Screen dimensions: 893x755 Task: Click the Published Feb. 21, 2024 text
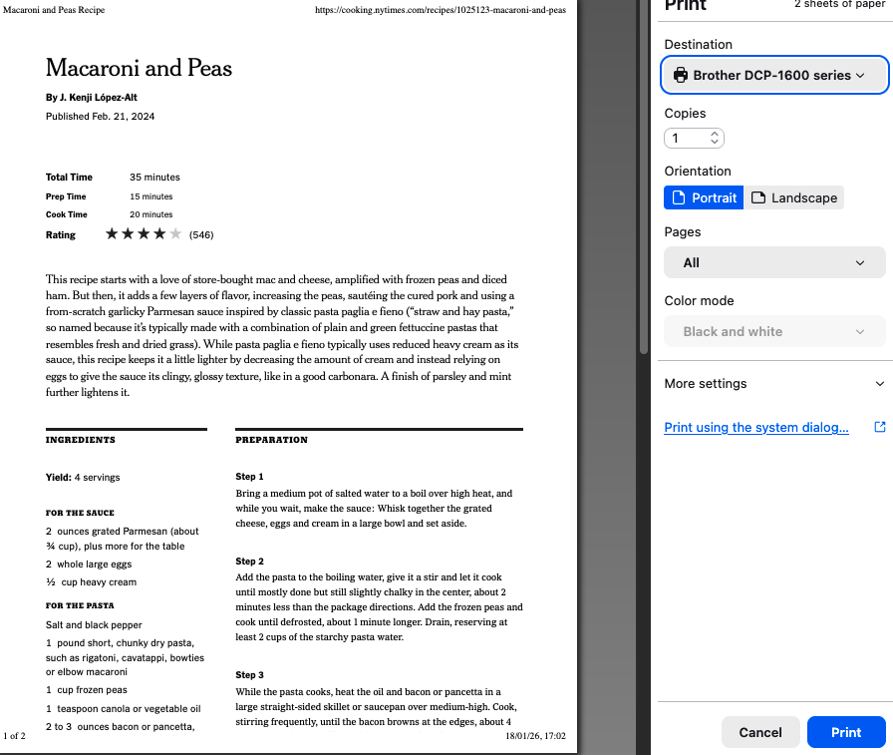(101, 117)
